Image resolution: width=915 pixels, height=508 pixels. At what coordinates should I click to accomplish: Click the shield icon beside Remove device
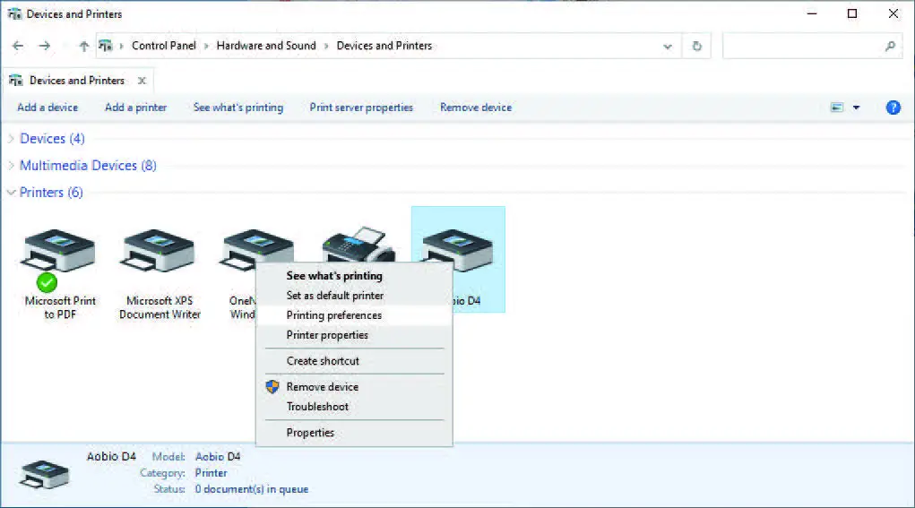tap(272, 387)
